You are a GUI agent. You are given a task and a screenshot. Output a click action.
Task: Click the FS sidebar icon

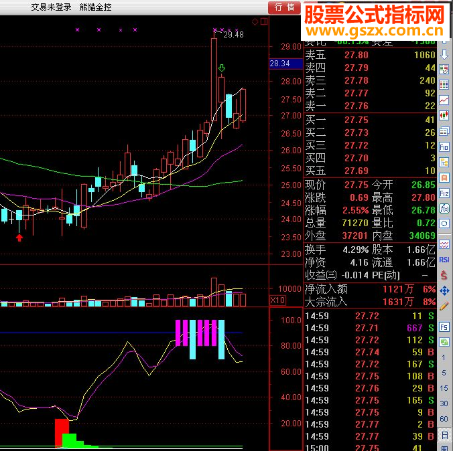click(444, 327)
